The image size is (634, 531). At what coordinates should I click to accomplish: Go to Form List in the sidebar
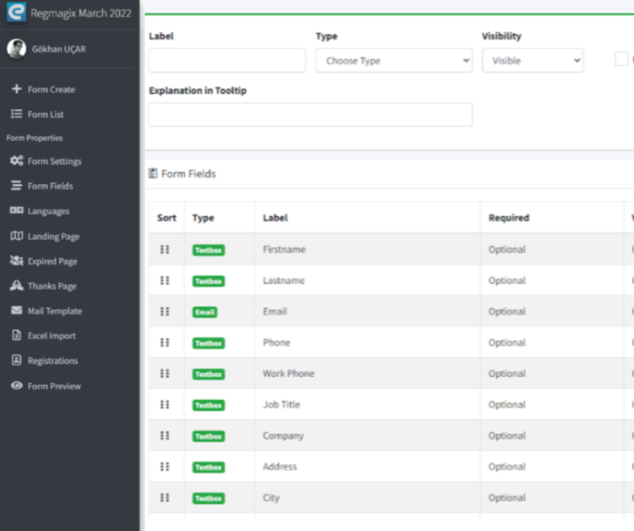(46, 115)
